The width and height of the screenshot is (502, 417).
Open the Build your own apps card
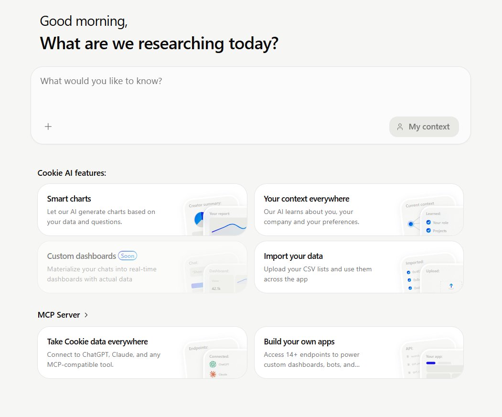pos(359,353)
